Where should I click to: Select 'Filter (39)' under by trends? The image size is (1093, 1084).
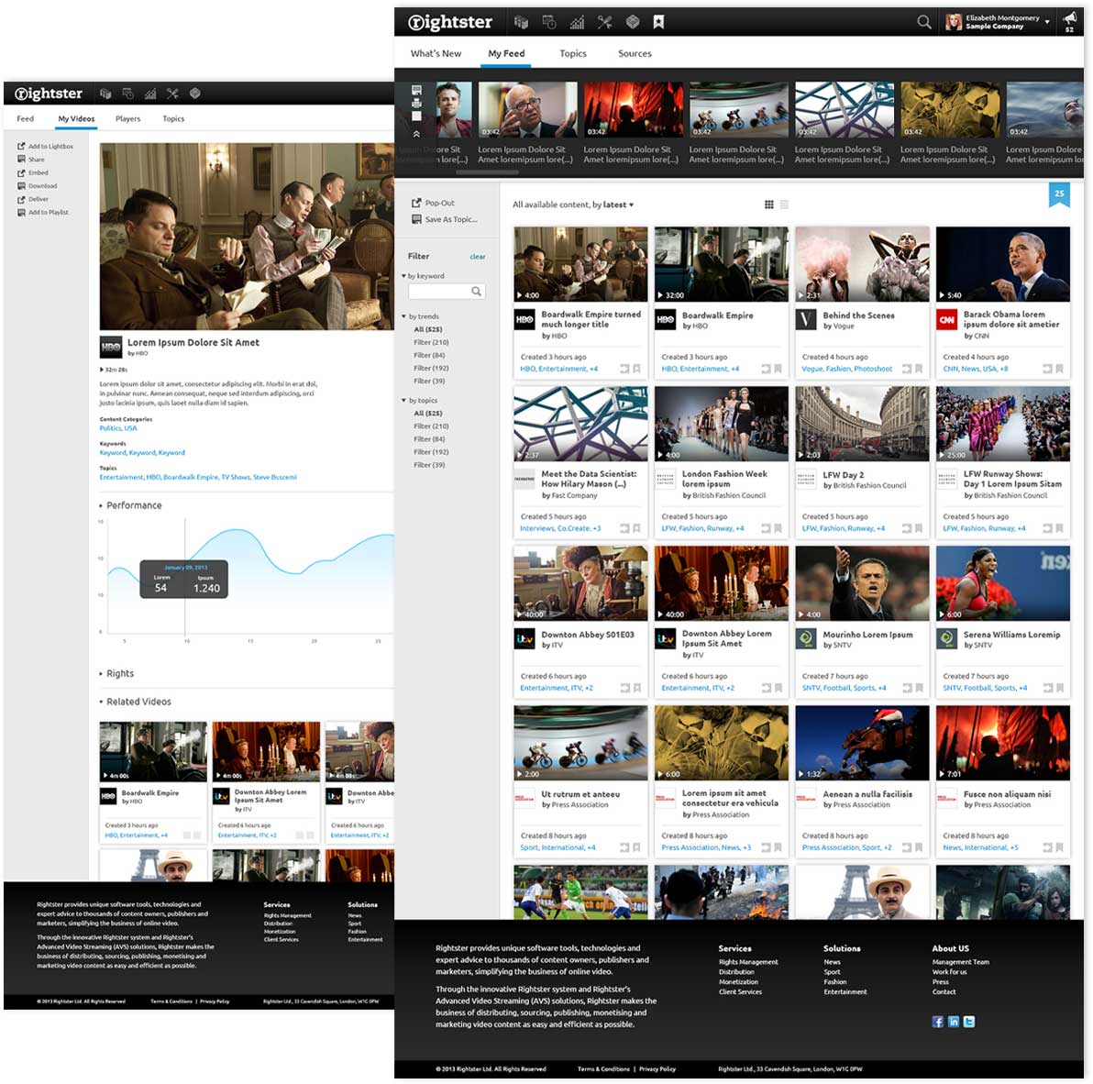(x=429, y=382)
